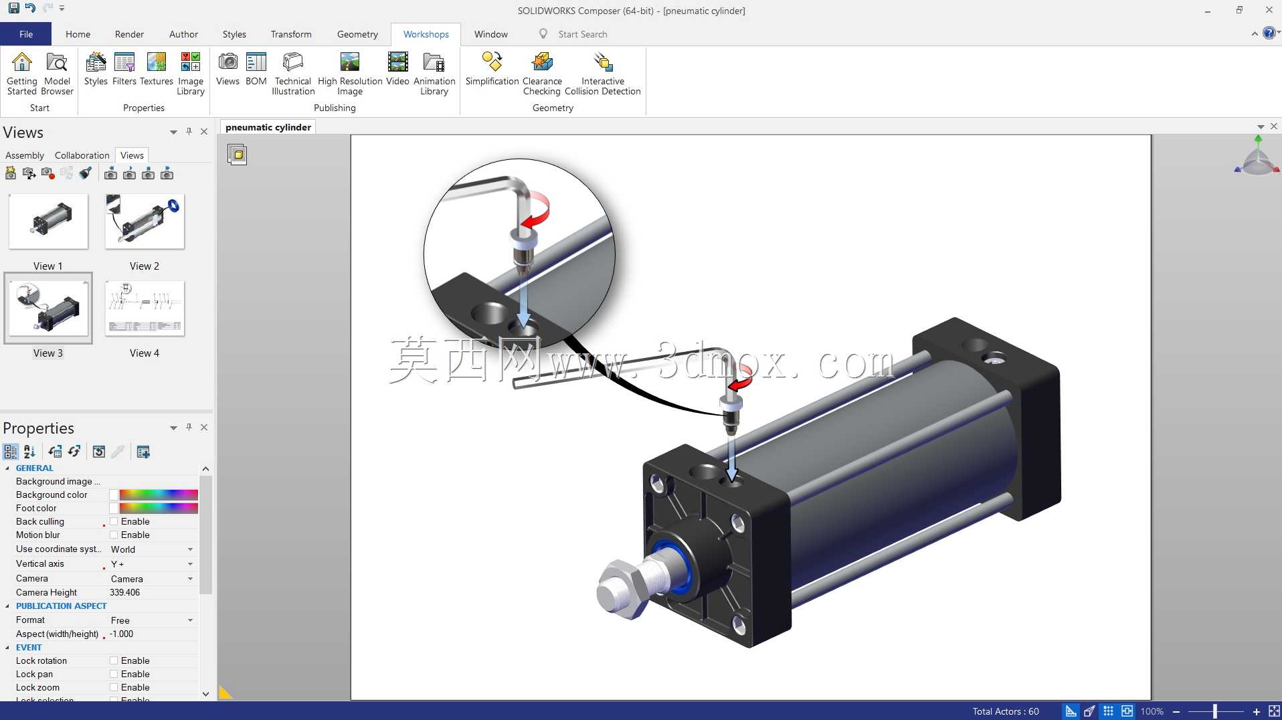Viewport: 1282px width, 720px height.
Task: Switch to the Assembly panel tab
Action: [x=25, y=155]
